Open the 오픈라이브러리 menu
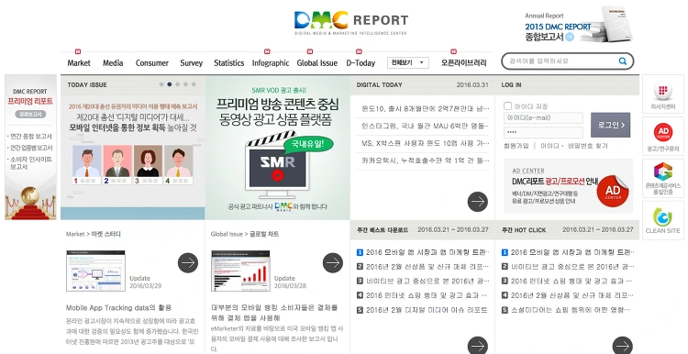This screenshot has height=354, width=688. [464, 63]
